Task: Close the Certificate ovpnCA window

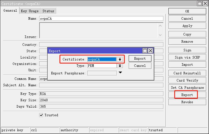Action: (x=205, y=3)
